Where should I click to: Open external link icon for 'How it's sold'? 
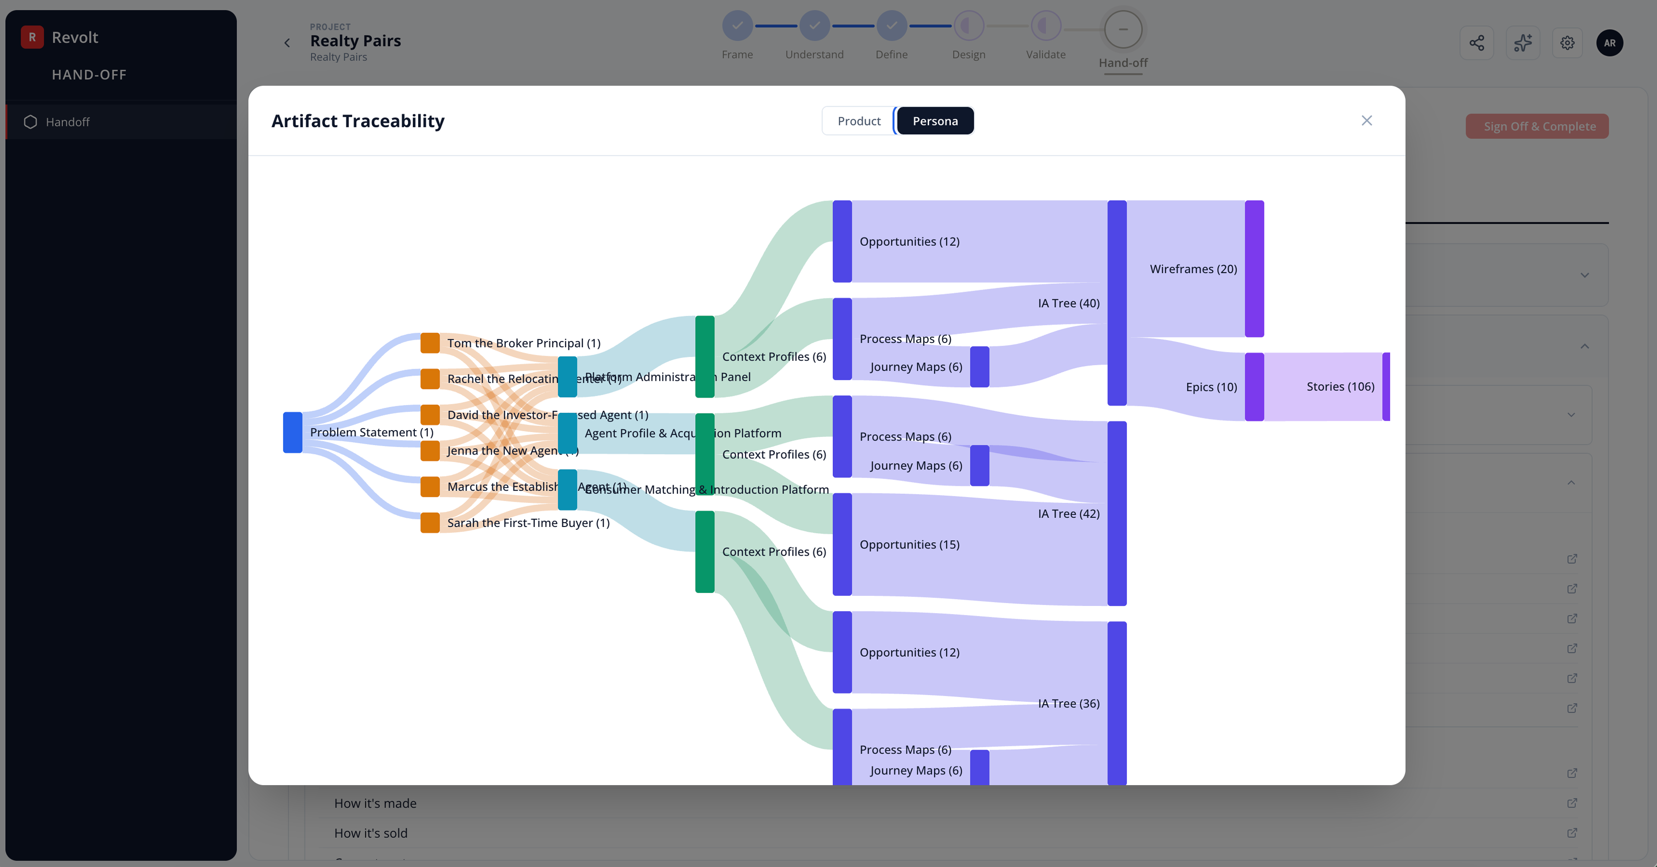click(1572, 833)
